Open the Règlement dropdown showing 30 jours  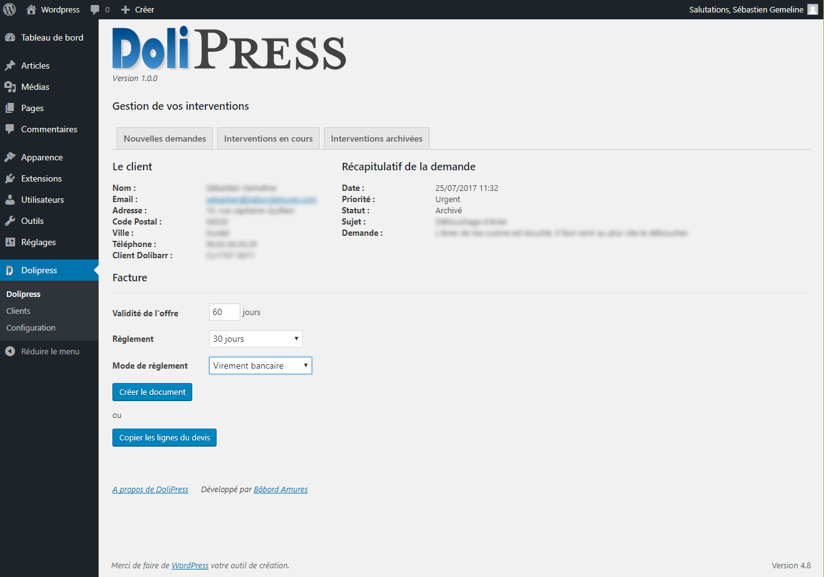[x=256, y=339]
